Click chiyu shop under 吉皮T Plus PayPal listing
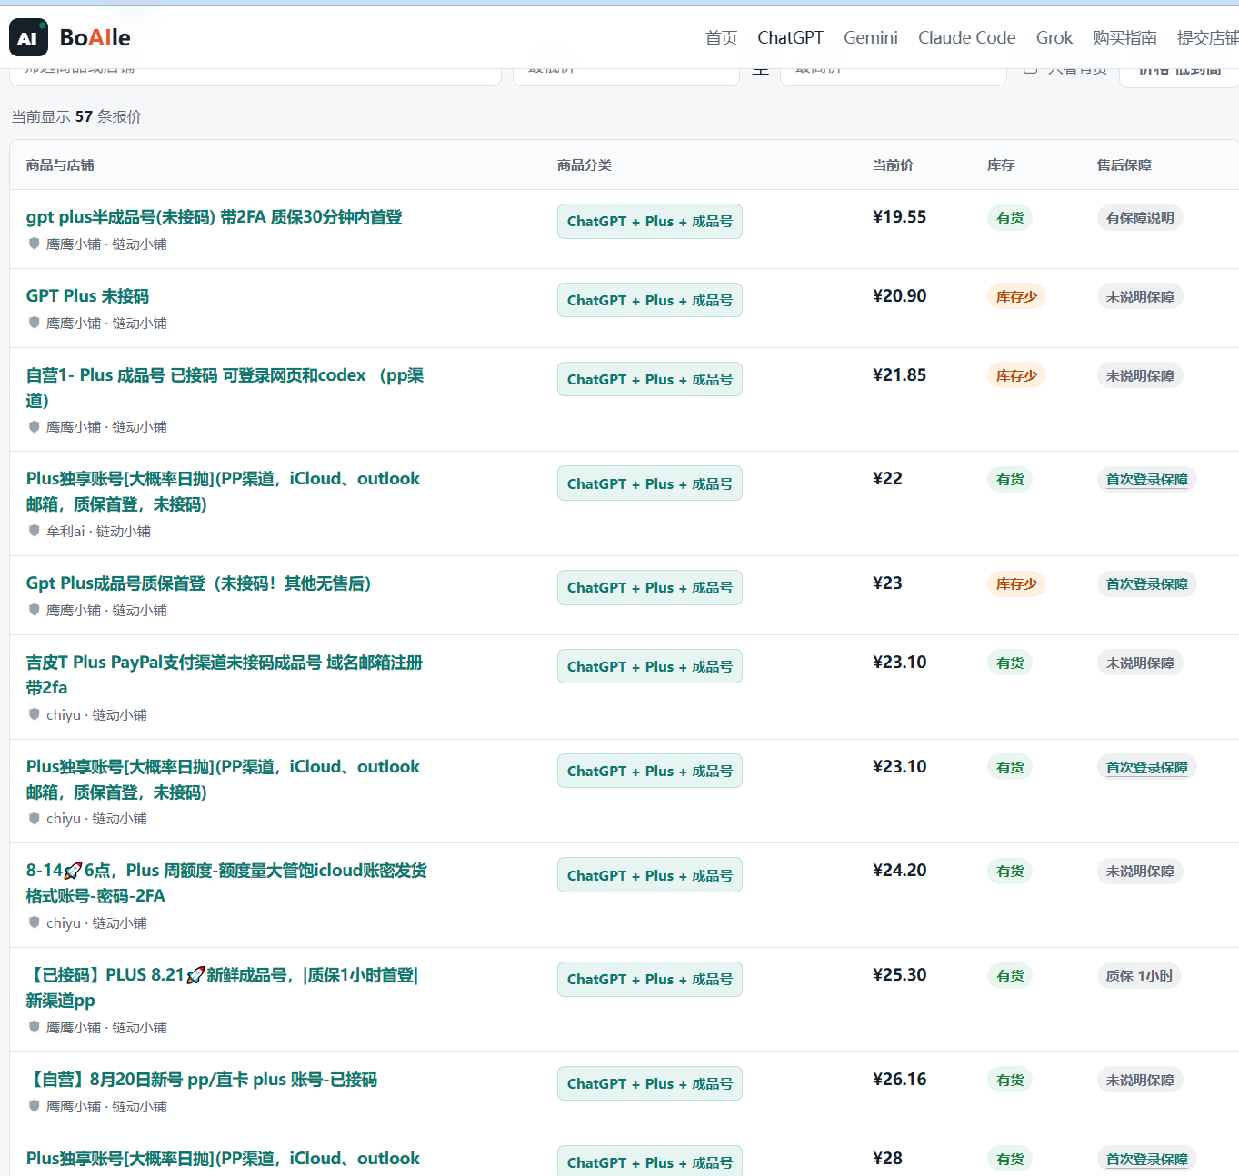Viewport: 1239px width, 1176px height. 64,714
